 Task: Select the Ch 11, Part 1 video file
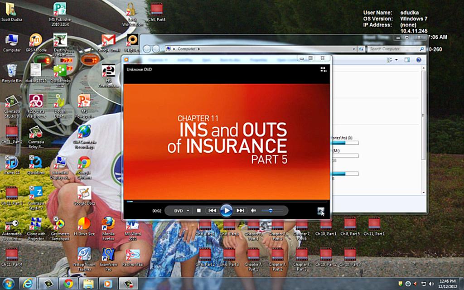click(x=374, y=227)
